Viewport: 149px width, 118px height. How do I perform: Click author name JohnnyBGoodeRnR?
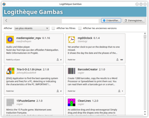coord(26,73)
